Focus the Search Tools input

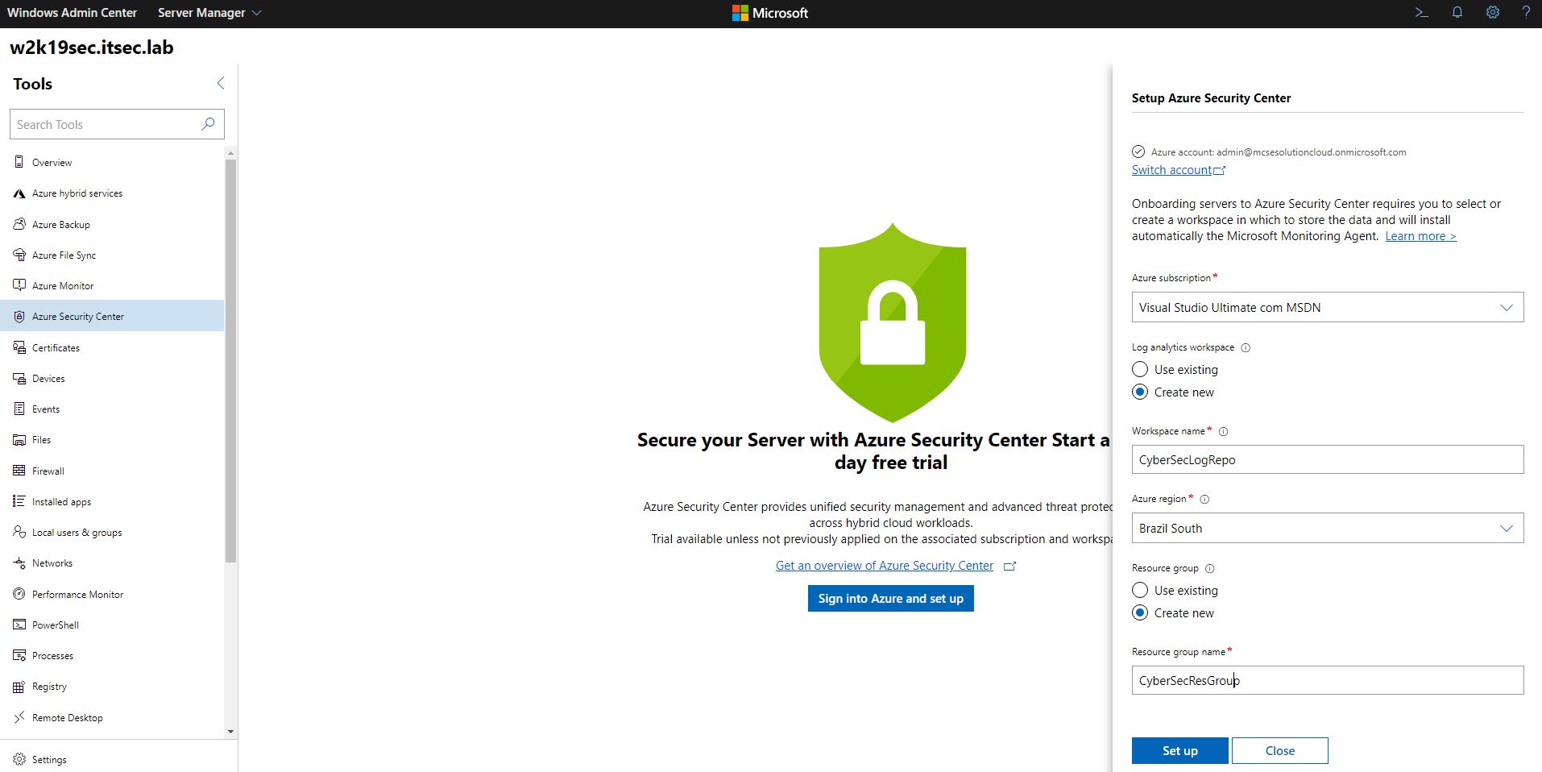[x=117, y=124]
